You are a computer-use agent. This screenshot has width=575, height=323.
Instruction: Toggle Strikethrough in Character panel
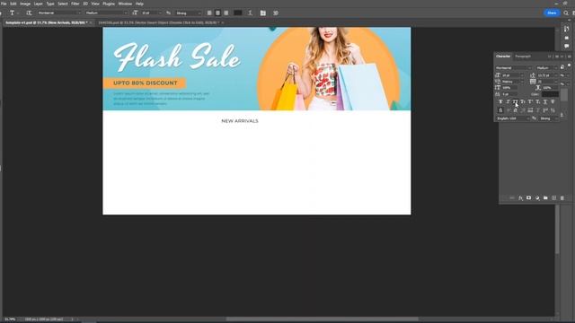(x=553, y=101)
